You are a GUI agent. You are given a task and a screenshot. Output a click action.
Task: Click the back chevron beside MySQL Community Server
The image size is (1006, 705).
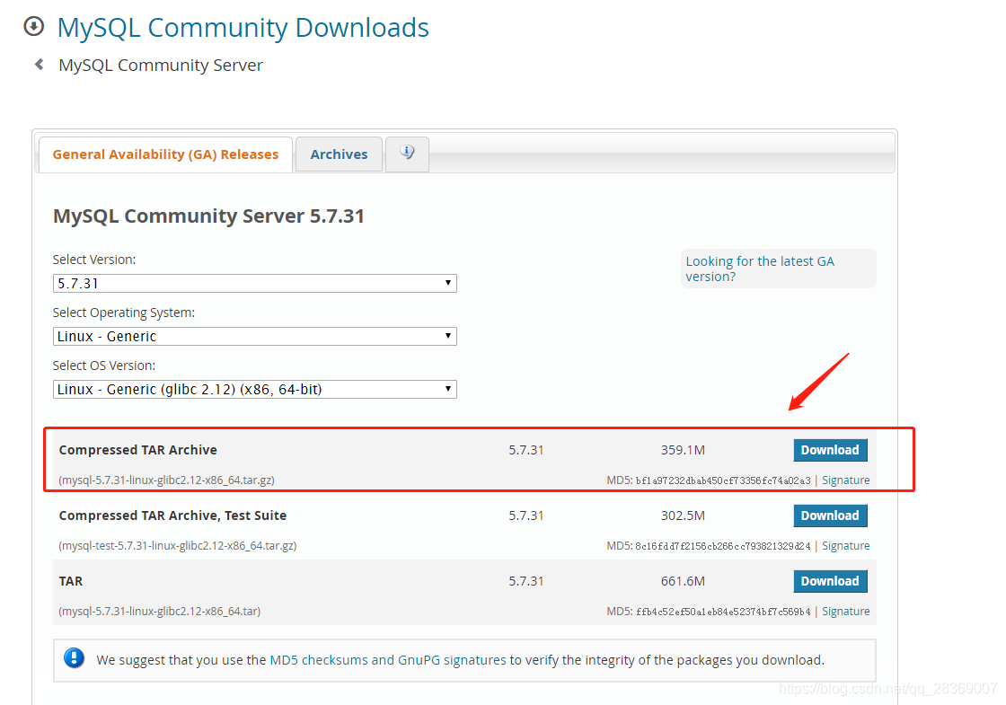pyautogui.click(x=40, y=64)
